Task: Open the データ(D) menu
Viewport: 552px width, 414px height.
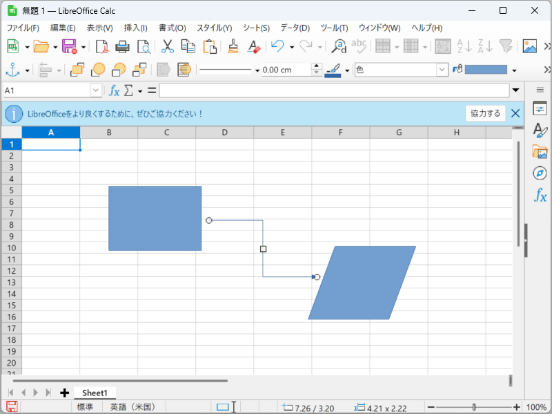Action: pos(295,28)
